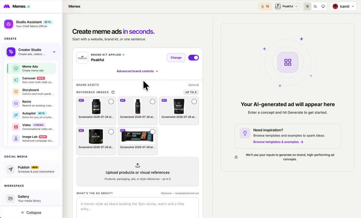Click Upload products or visual references area

point(137,172)
